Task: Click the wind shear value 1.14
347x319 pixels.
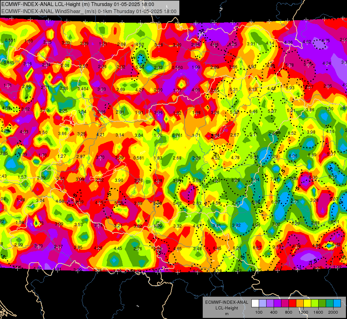Action: point(82,112)
